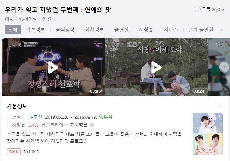Viewport: 230px width, 161px height.
Task: Click the next arrow on video carousel
Action: tap(224, 67)
